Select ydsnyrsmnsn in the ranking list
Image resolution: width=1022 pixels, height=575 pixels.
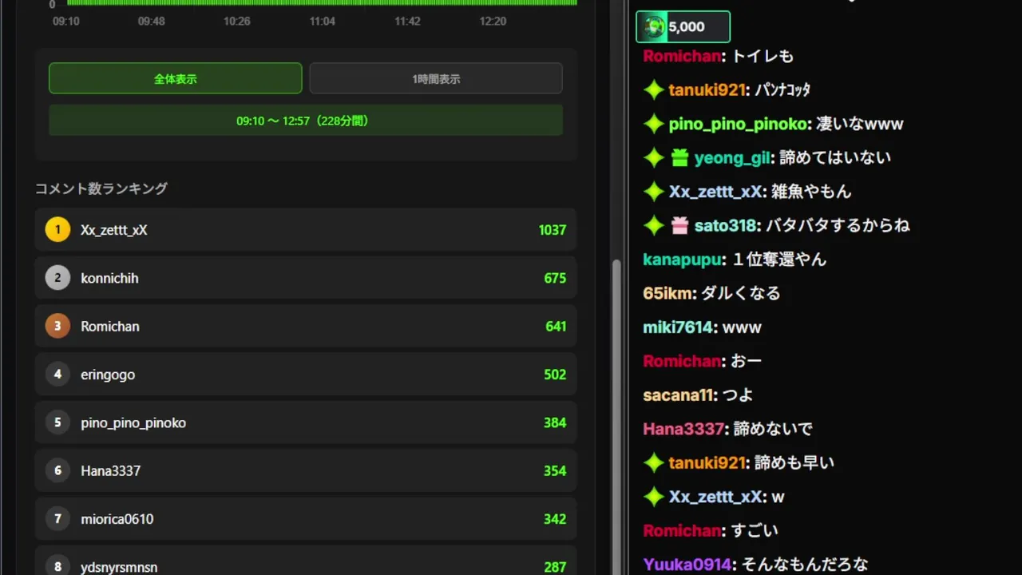119,567
